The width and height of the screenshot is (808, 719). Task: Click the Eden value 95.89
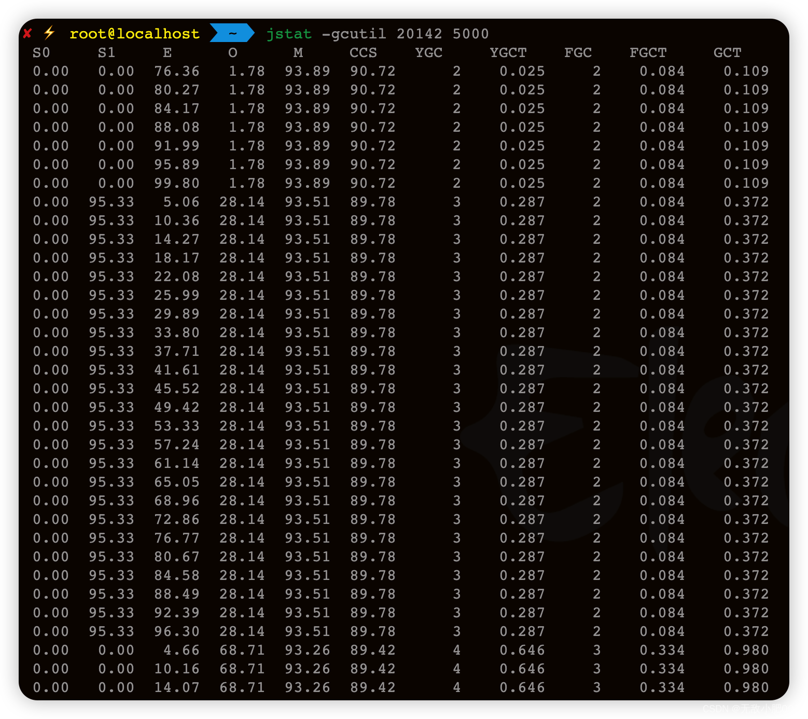pyautogui.click(x=177, y=164)
